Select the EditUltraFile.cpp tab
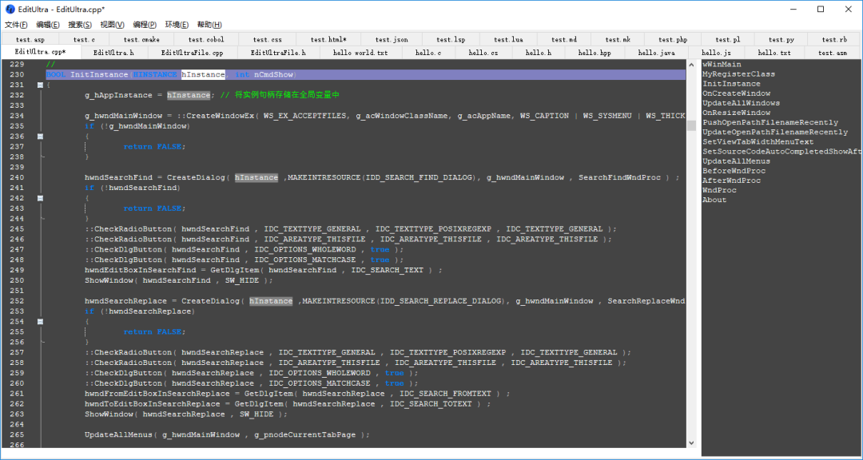The image size is (863, 460). point(192,53)
